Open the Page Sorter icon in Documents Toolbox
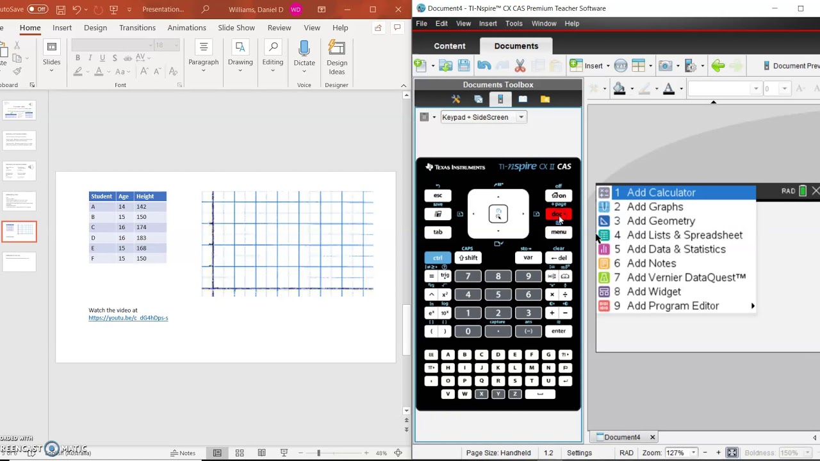820x461 pixels. click(x=479, y=99)
